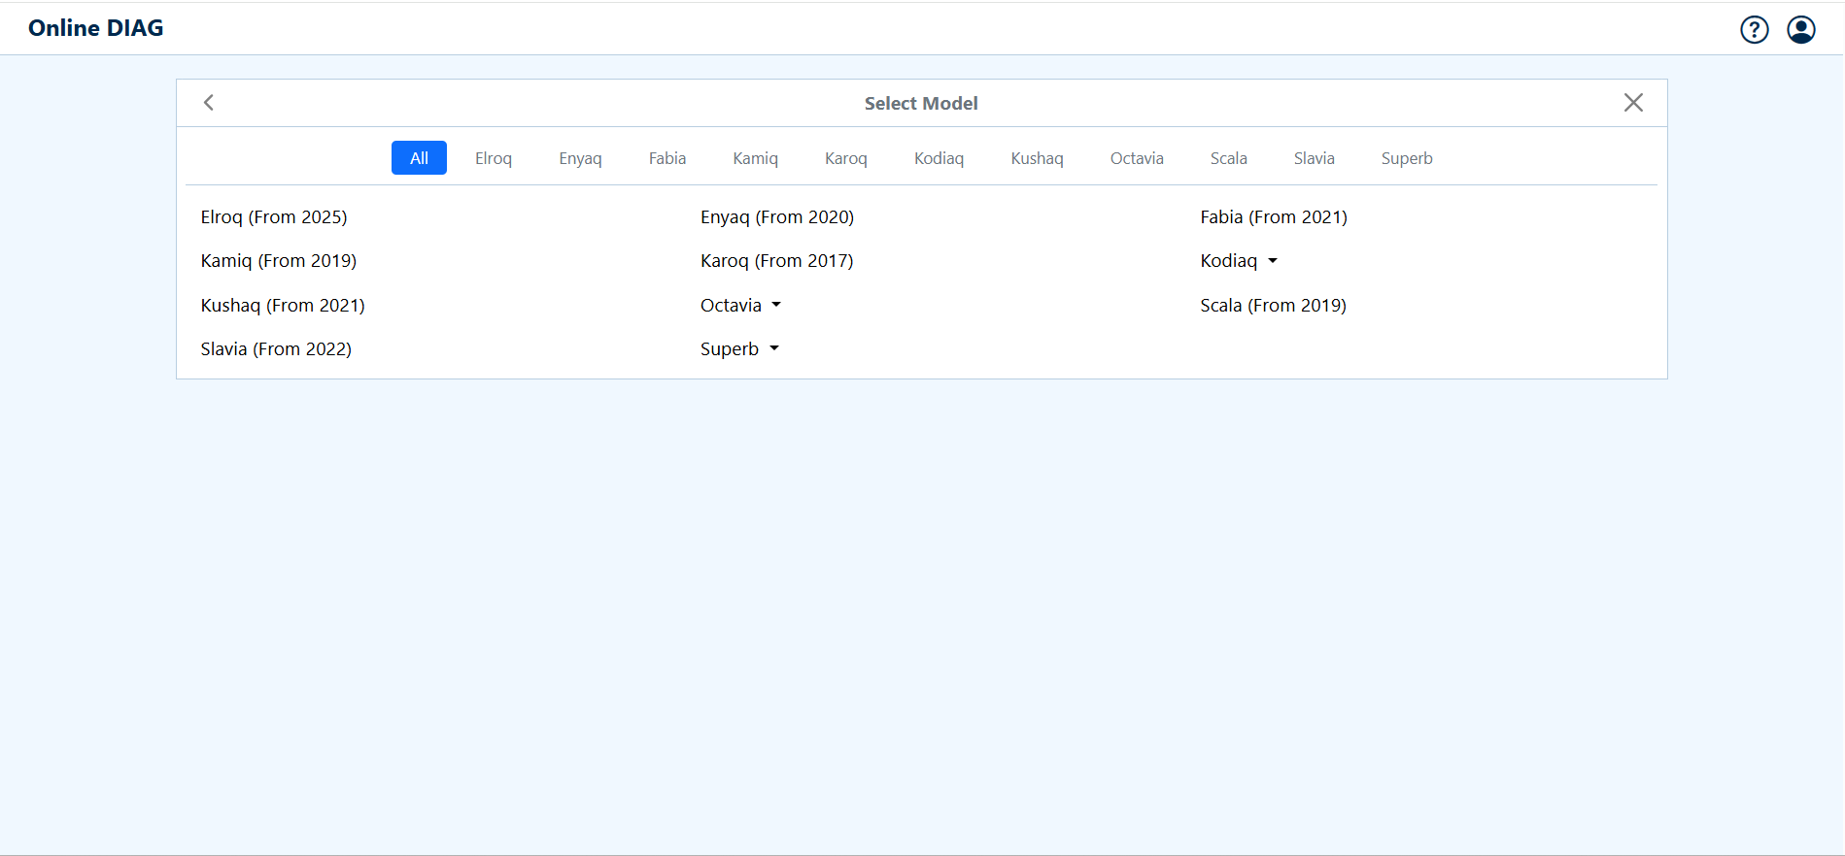
Task: Open the help question mark icon
Action: (x=1754, y=30)
